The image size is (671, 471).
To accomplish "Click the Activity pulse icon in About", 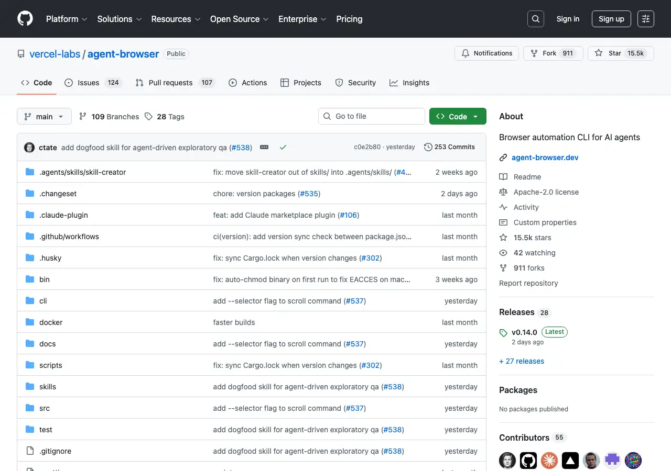I will point(503,207).
